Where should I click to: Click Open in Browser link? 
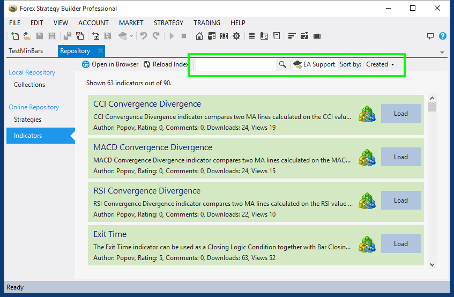coord(110,64)
